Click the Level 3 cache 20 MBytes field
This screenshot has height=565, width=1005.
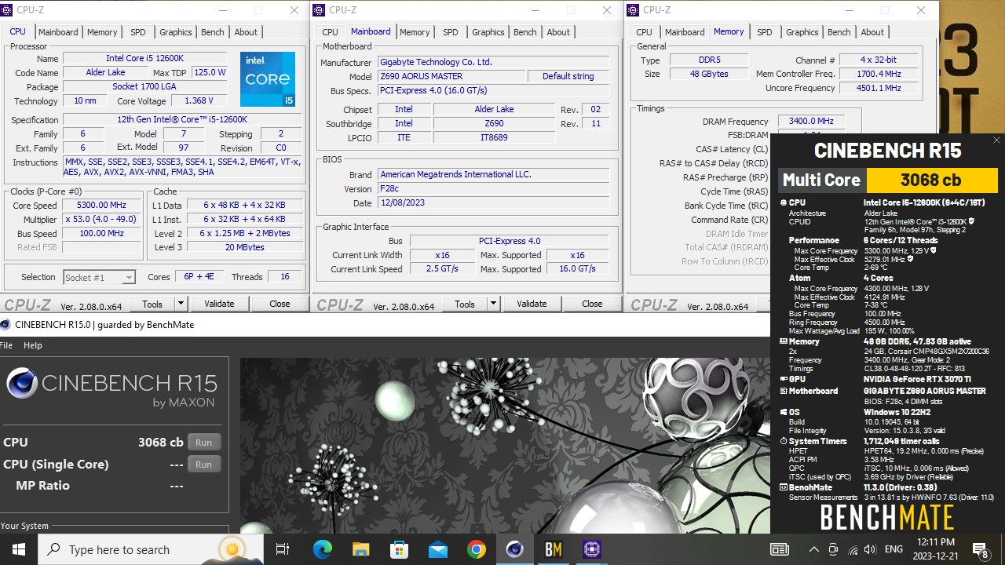pos(244,247)
